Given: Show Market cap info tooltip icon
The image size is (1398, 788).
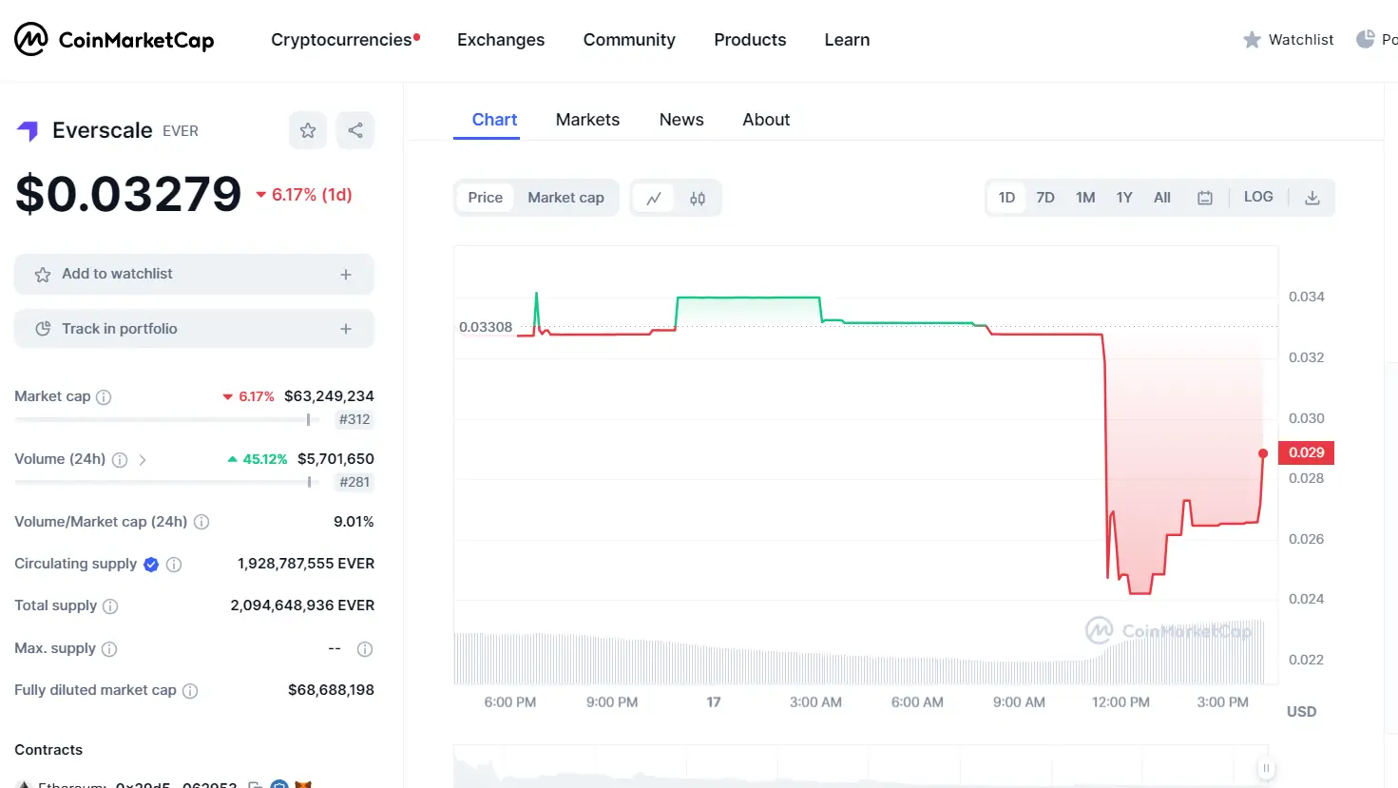Looking at the screenshot, I should pos(104,397).
